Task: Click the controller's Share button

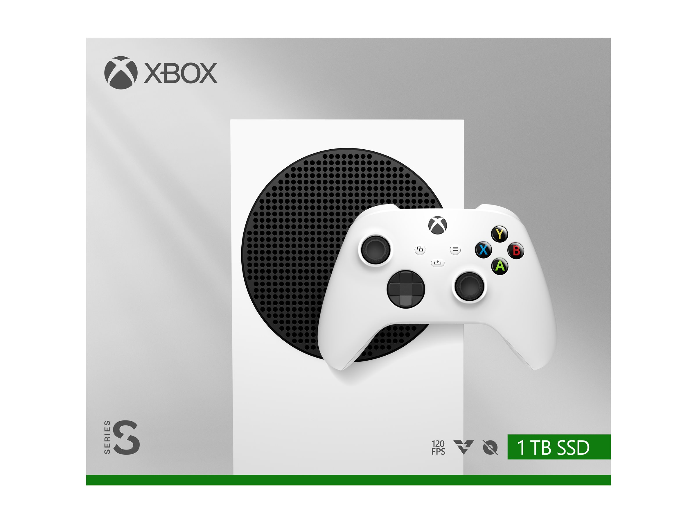Action: pyautogui.click(x=438, y=263)
